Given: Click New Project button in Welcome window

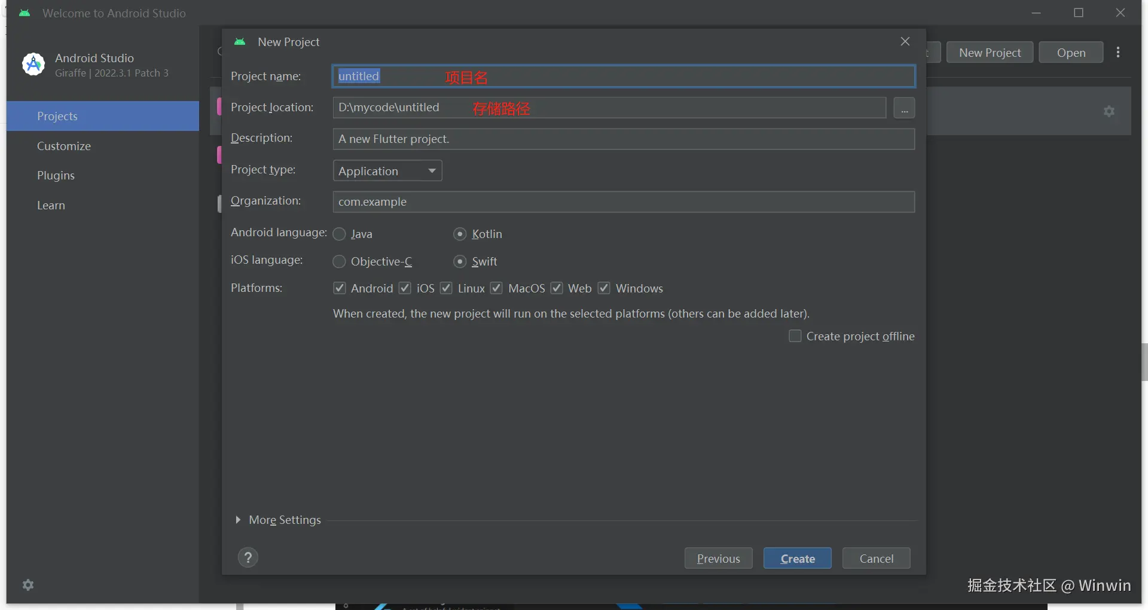Looking at the screenshot, I should (990, 53).
